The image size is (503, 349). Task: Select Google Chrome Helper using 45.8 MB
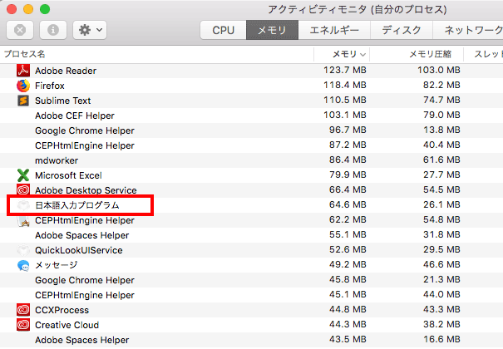[x=85, y=280]
